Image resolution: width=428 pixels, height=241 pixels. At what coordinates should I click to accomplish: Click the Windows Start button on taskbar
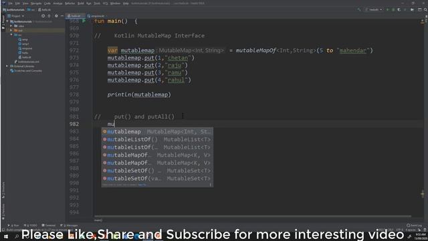6,236
